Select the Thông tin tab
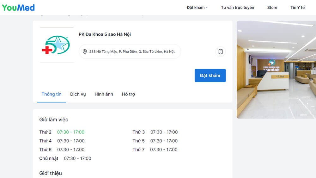 coord(52,94)
